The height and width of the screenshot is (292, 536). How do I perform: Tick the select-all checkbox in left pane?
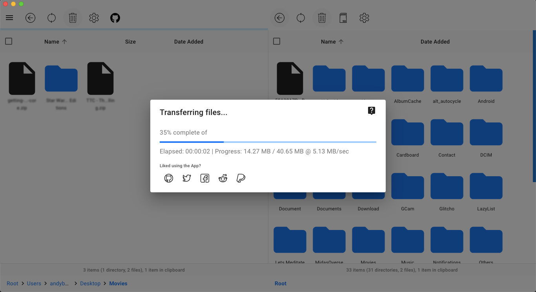pos(9,41)
